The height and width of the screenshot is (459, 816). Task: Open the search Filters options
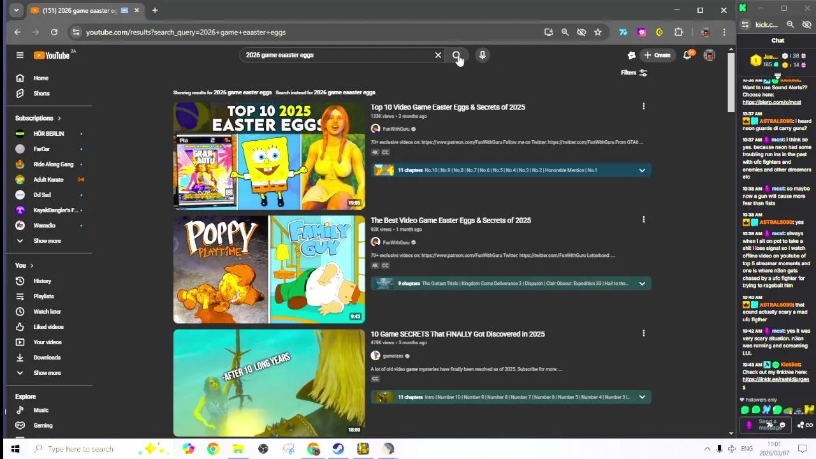(x=634, y=73)
